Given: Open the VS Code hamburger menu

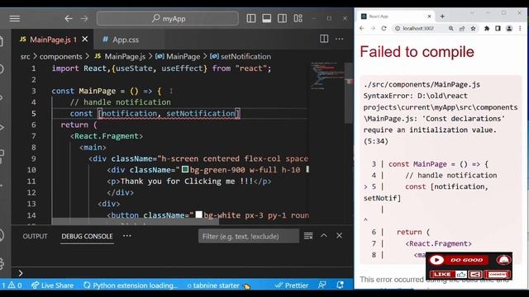Looking at the screenshot, I should point(15,18).
